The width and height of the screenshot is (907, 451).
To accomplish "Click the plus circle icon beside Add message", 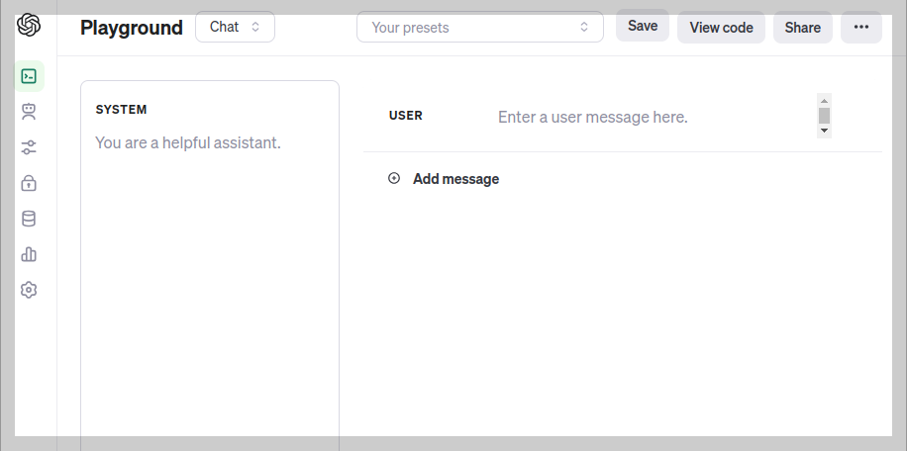I will [394, 178].
